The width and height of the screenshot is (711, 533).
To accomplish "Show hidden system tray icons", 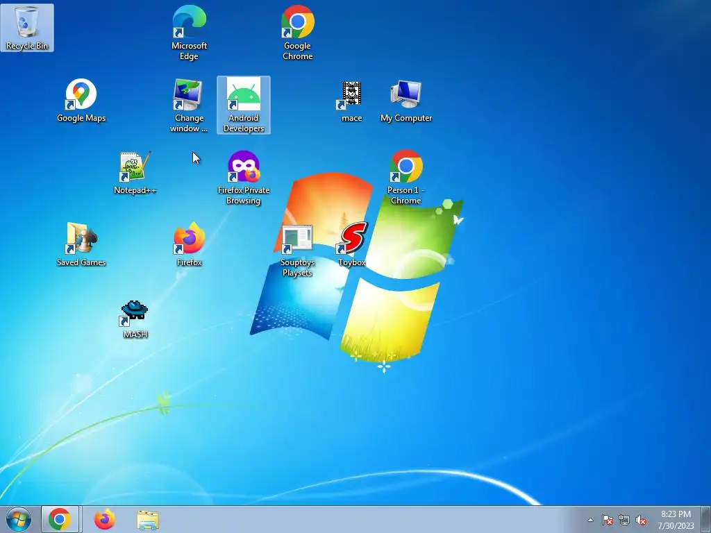I will coord(590,520).
